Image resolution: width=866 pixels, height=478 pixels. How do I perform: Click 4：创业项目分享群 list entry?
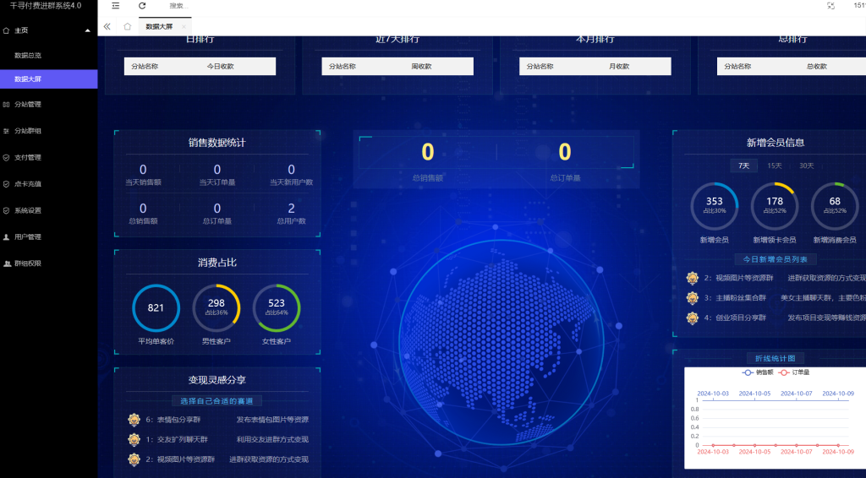tap(735, 318)
